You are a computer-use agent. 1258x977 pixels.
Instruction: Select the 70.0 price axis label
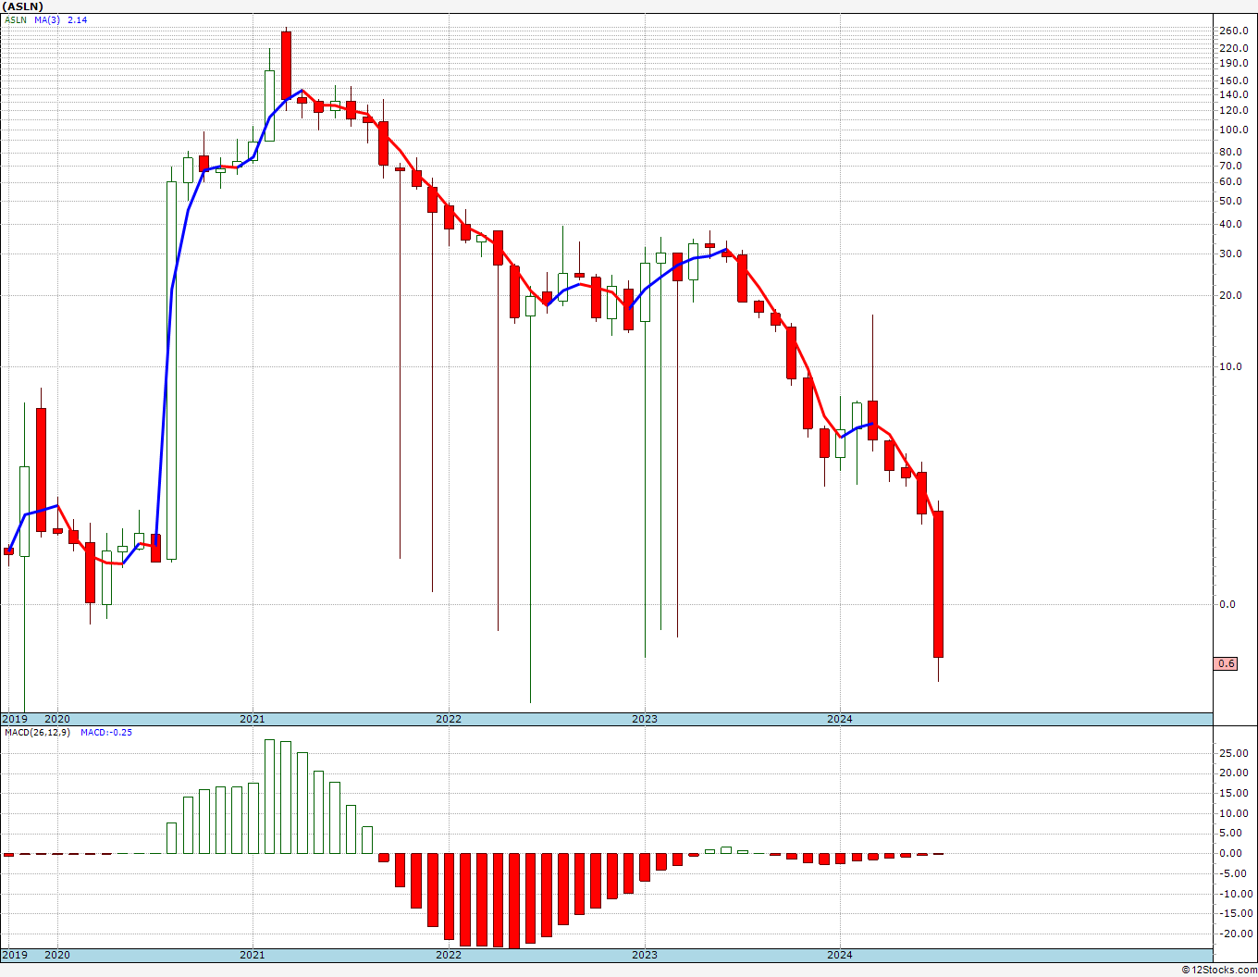pyautogui.click(x=1230, y=166)
